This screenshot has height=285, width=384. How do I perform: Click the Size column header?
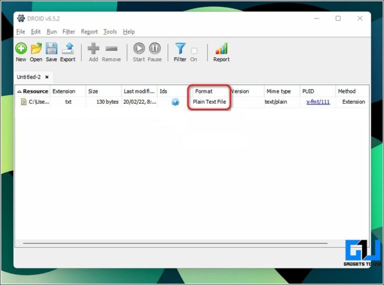(103, 91)
